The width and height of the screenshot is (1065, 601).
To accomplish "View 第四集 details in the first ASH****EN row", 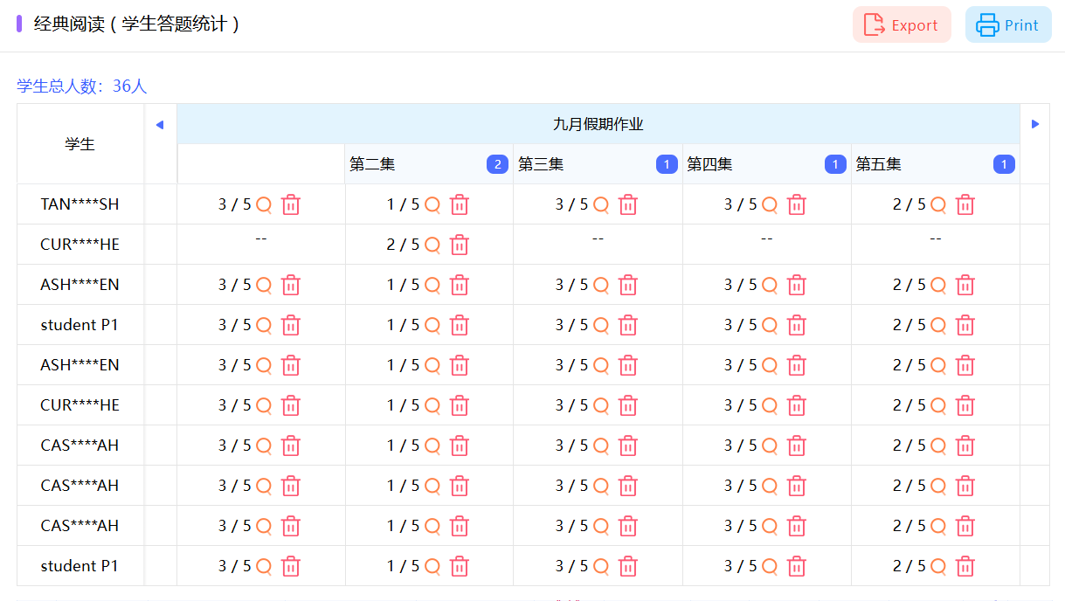I will point(770,286).
